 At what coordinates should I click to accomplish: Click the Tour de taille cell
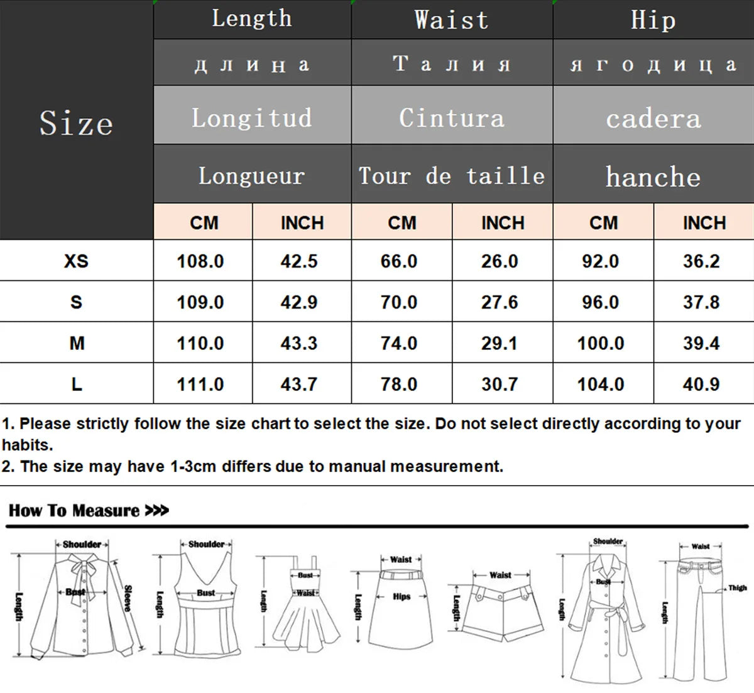[451, 176]
